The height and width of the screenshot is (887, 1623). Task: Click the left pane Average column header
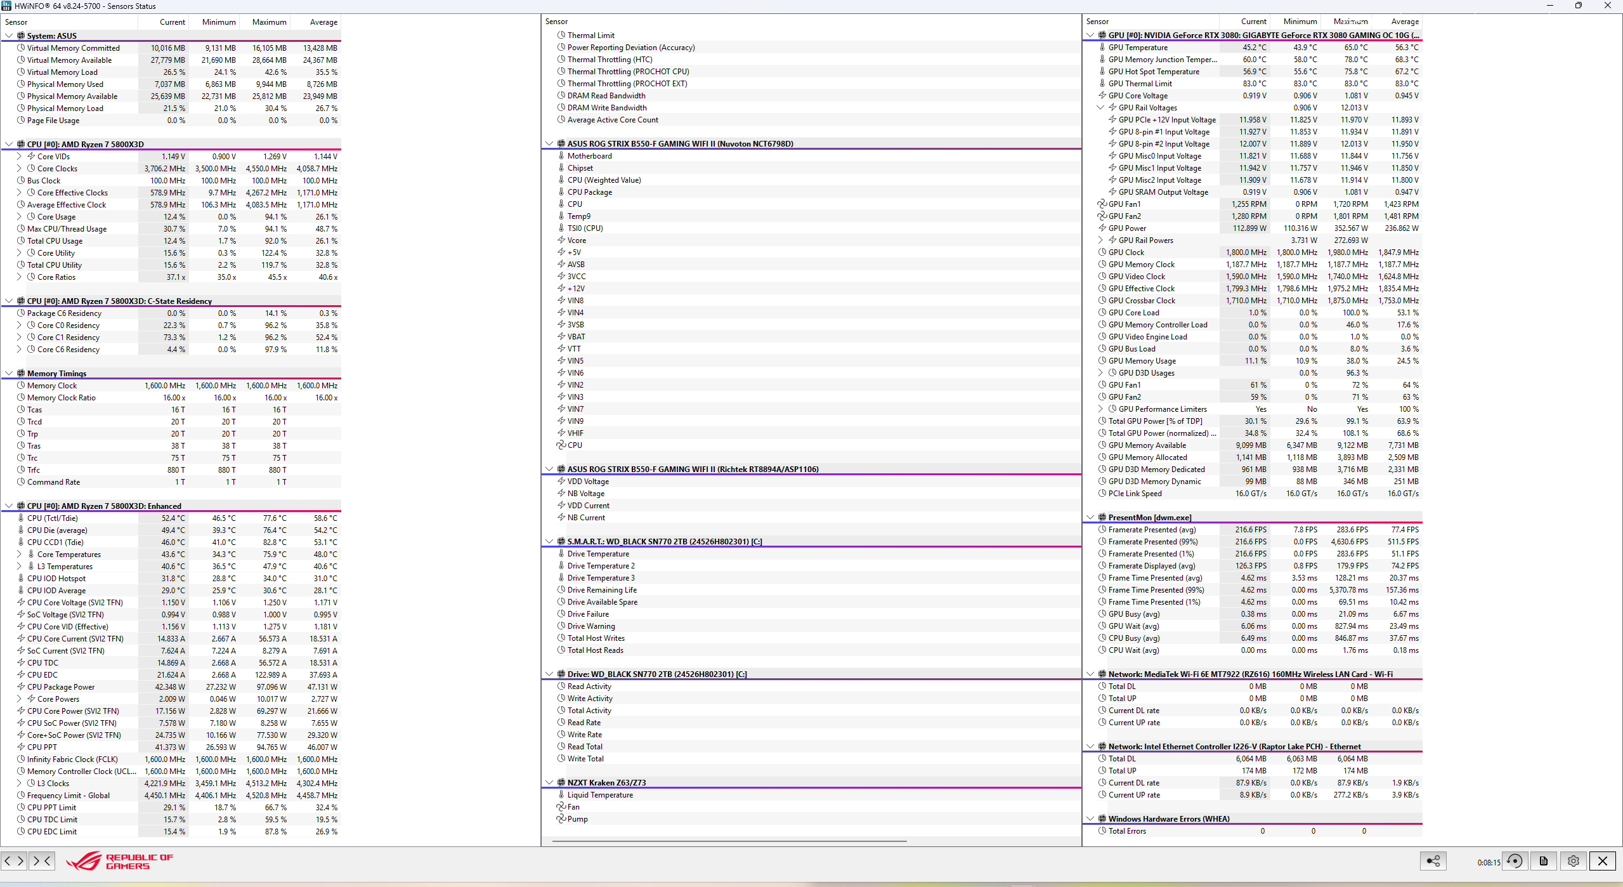[315, 22]
